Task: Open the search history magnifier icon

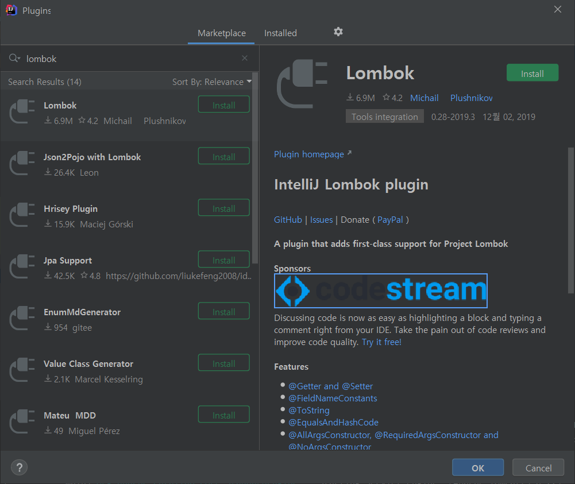Action: (x=14, y=58)
